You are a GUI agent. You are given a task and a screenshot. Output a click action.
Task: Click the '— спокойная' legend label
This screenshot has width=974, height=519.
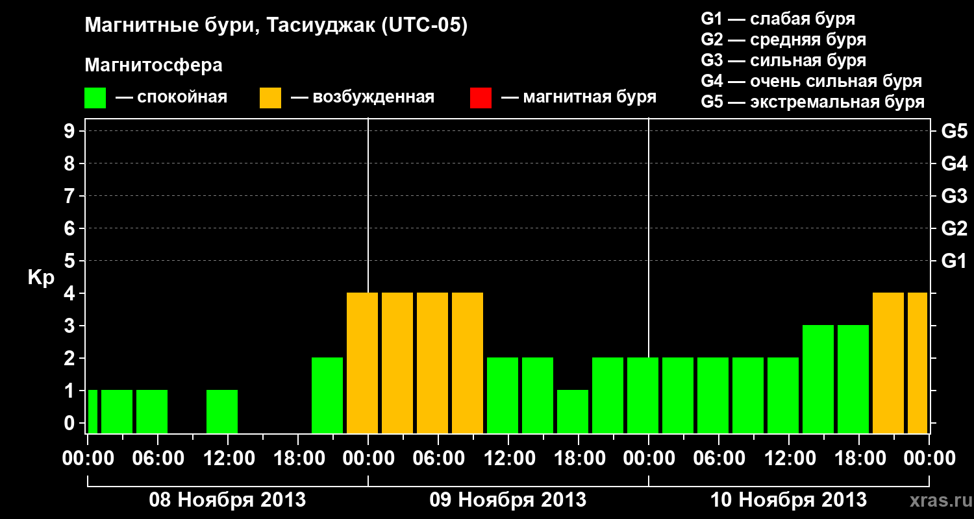coord(171,97)
